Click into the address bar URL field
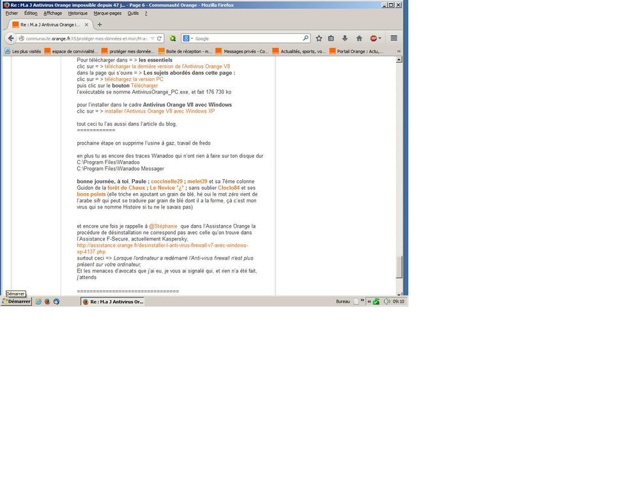The width and height of the screenshot is (638, 479). pos(86,38)
